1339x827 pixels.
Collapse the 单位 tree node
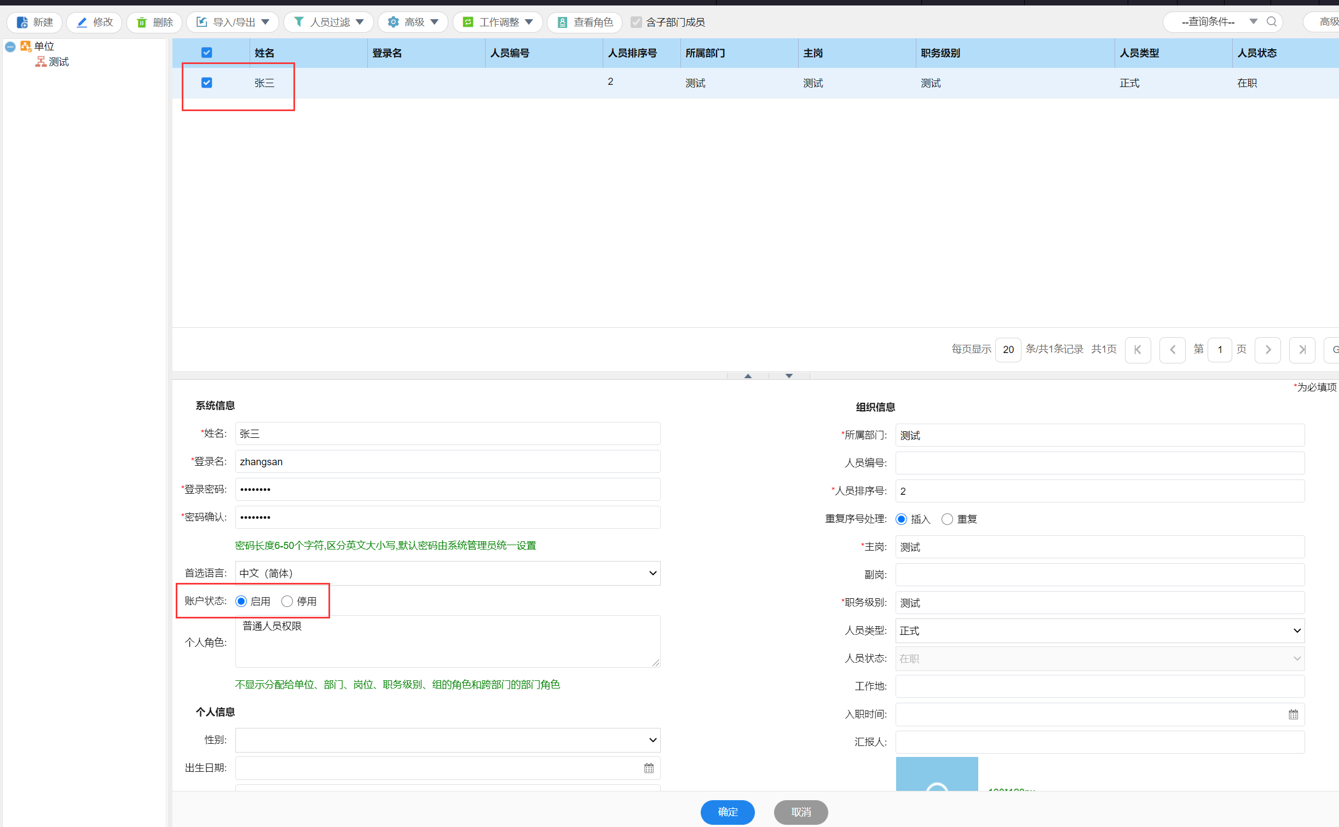pyautogui.click(x=10, y=47)
